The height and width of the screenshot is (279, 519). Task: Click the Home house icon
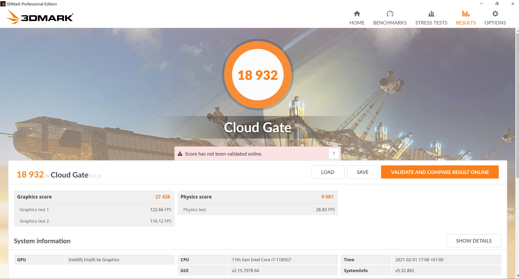tap(357, 14)
